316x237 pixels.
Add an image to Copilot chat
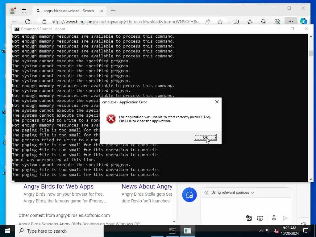[249, 218]
